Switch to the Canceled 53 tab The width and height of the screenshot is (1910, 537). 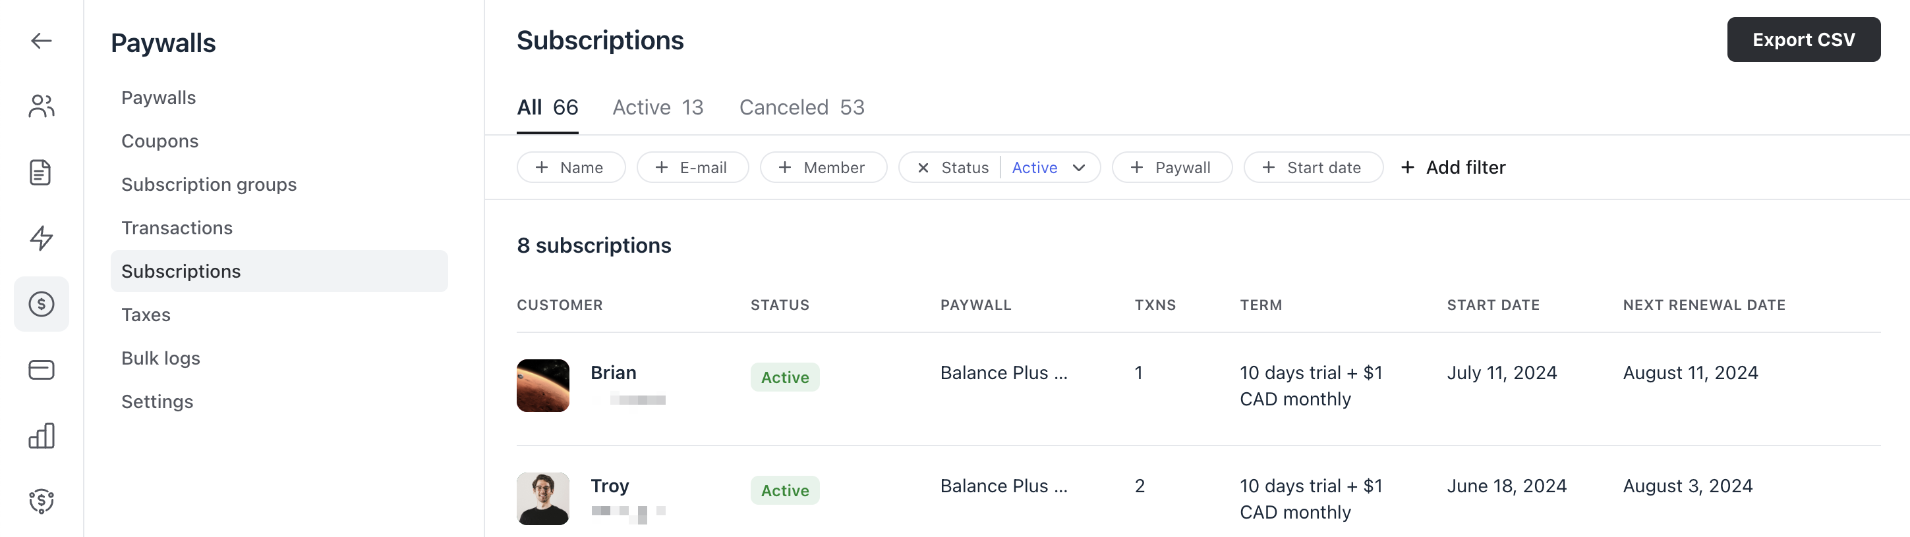[801, 107]
